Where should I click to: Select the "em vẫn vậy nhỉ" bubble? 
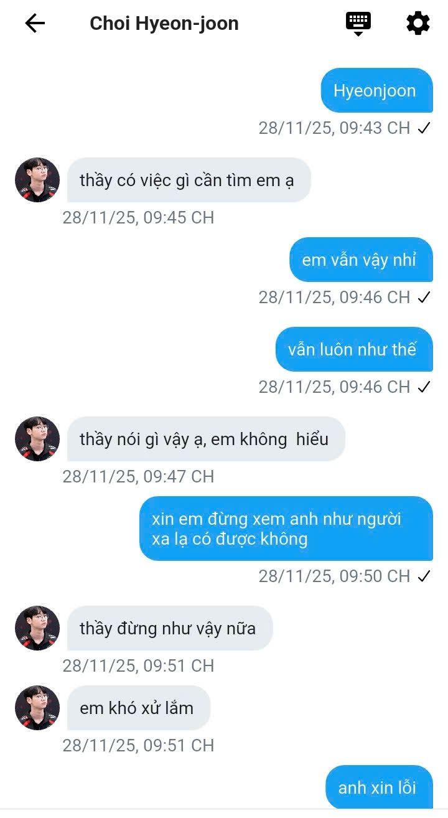point(361,260)
